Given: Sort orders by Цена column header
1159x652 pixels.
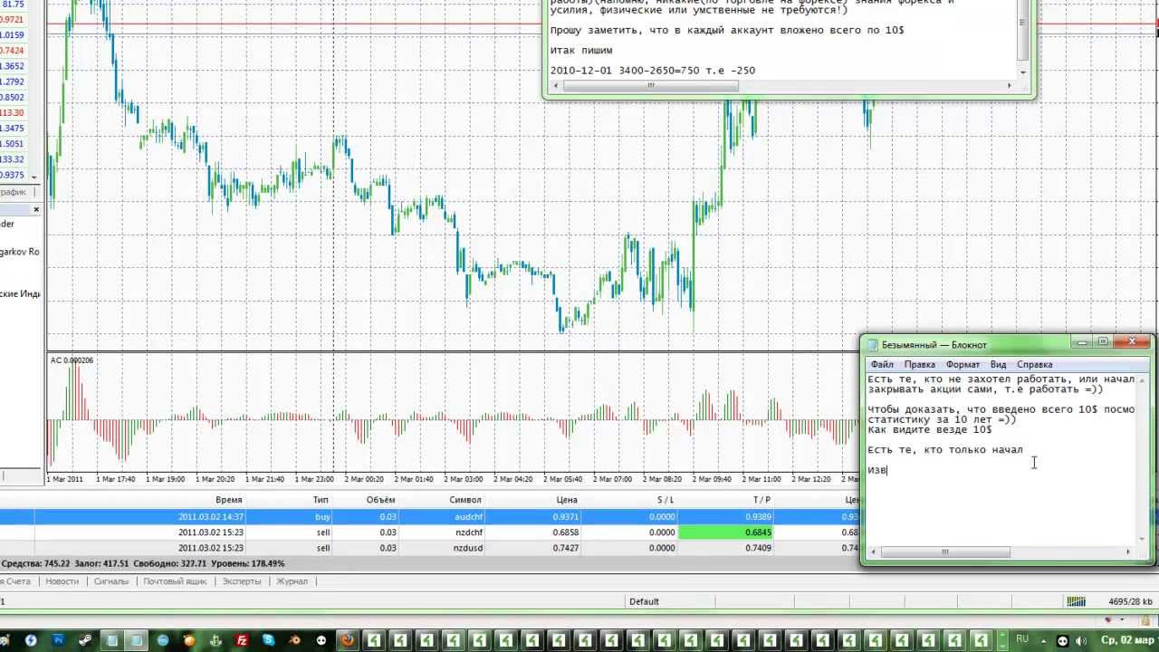Looking at the screenshot, I should (567, 500).
